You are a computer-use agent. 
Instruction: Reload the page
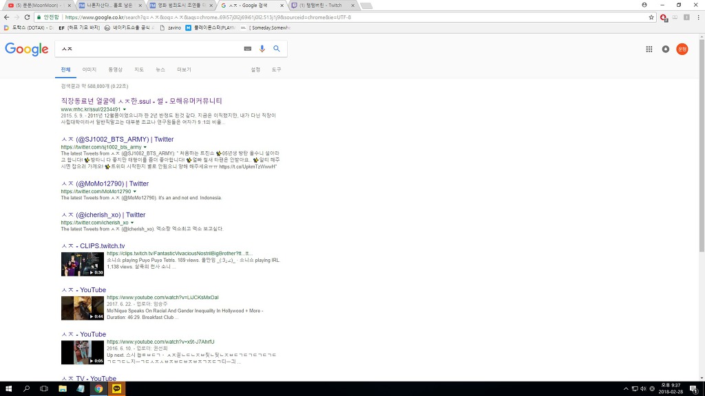[27, 17]
